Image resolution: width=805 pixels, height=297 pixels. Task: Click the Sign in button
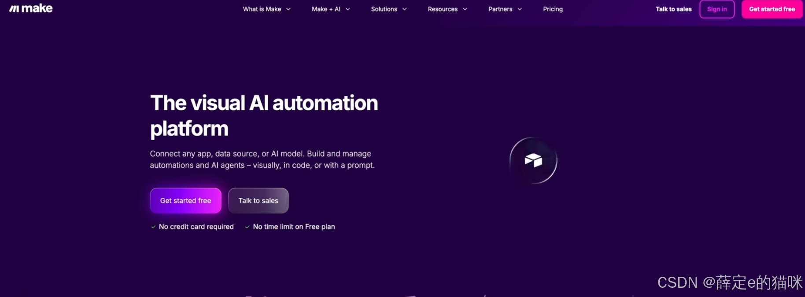coord(717,9)
